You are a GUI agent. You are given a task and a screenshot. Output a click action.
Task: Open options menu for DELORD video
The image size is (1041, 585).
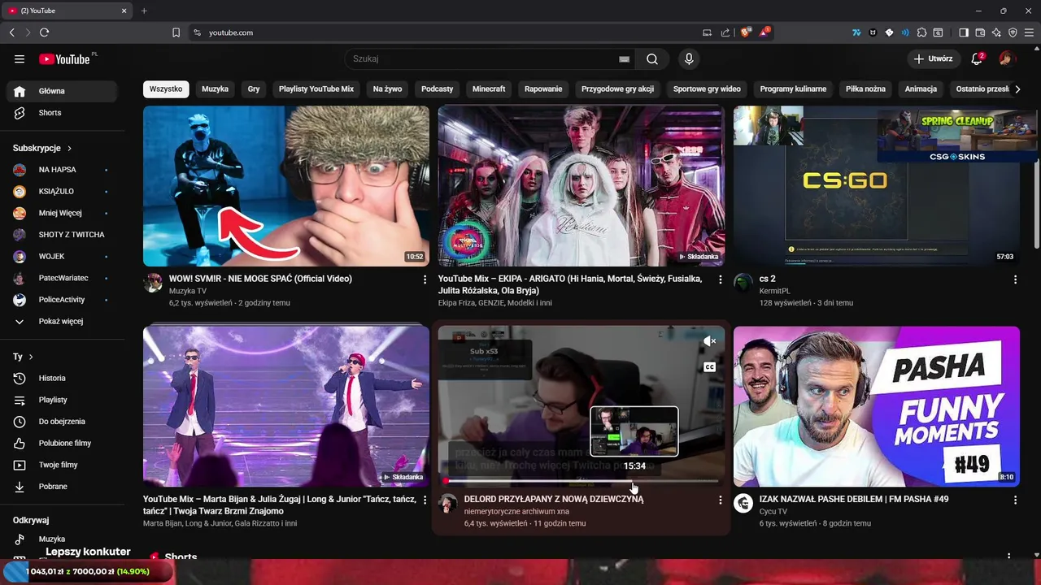point(720,500)
